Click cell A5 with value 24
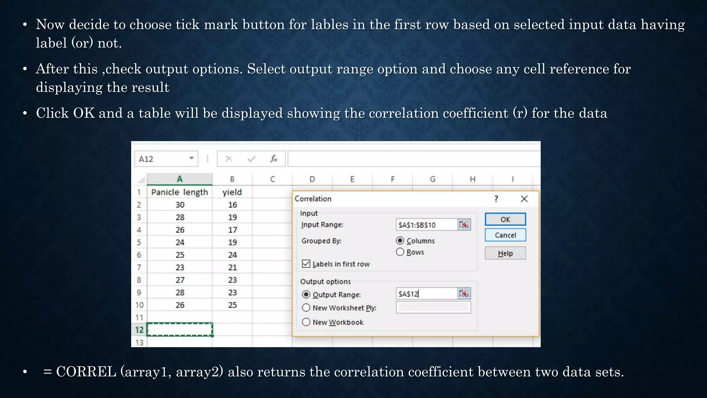Screen dimensions: 707x398 click(180, 242)
